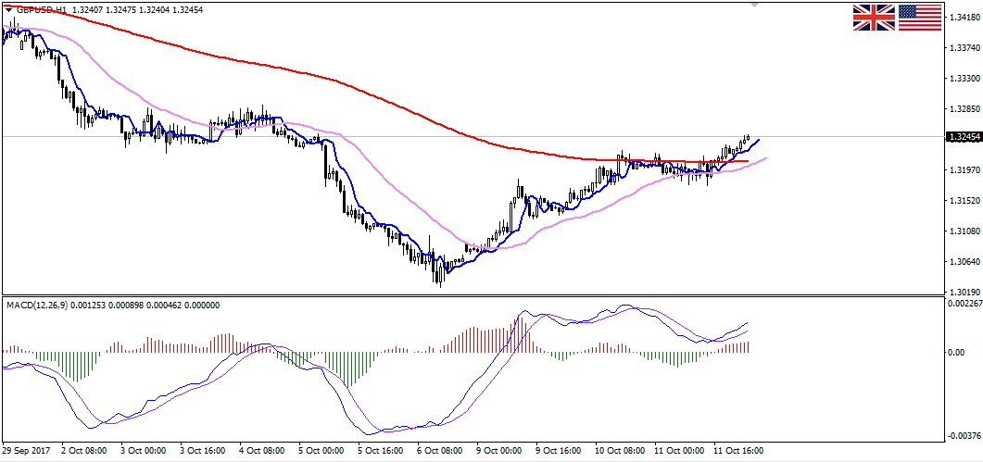This screenshot has width=983, height=462.
Task: Click the United States flag icon
Action: click(x=920, y=18)
